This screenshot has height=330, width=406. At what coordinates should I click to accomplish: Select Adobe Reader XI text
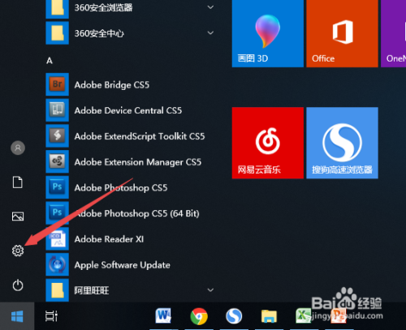pos(109,239)
